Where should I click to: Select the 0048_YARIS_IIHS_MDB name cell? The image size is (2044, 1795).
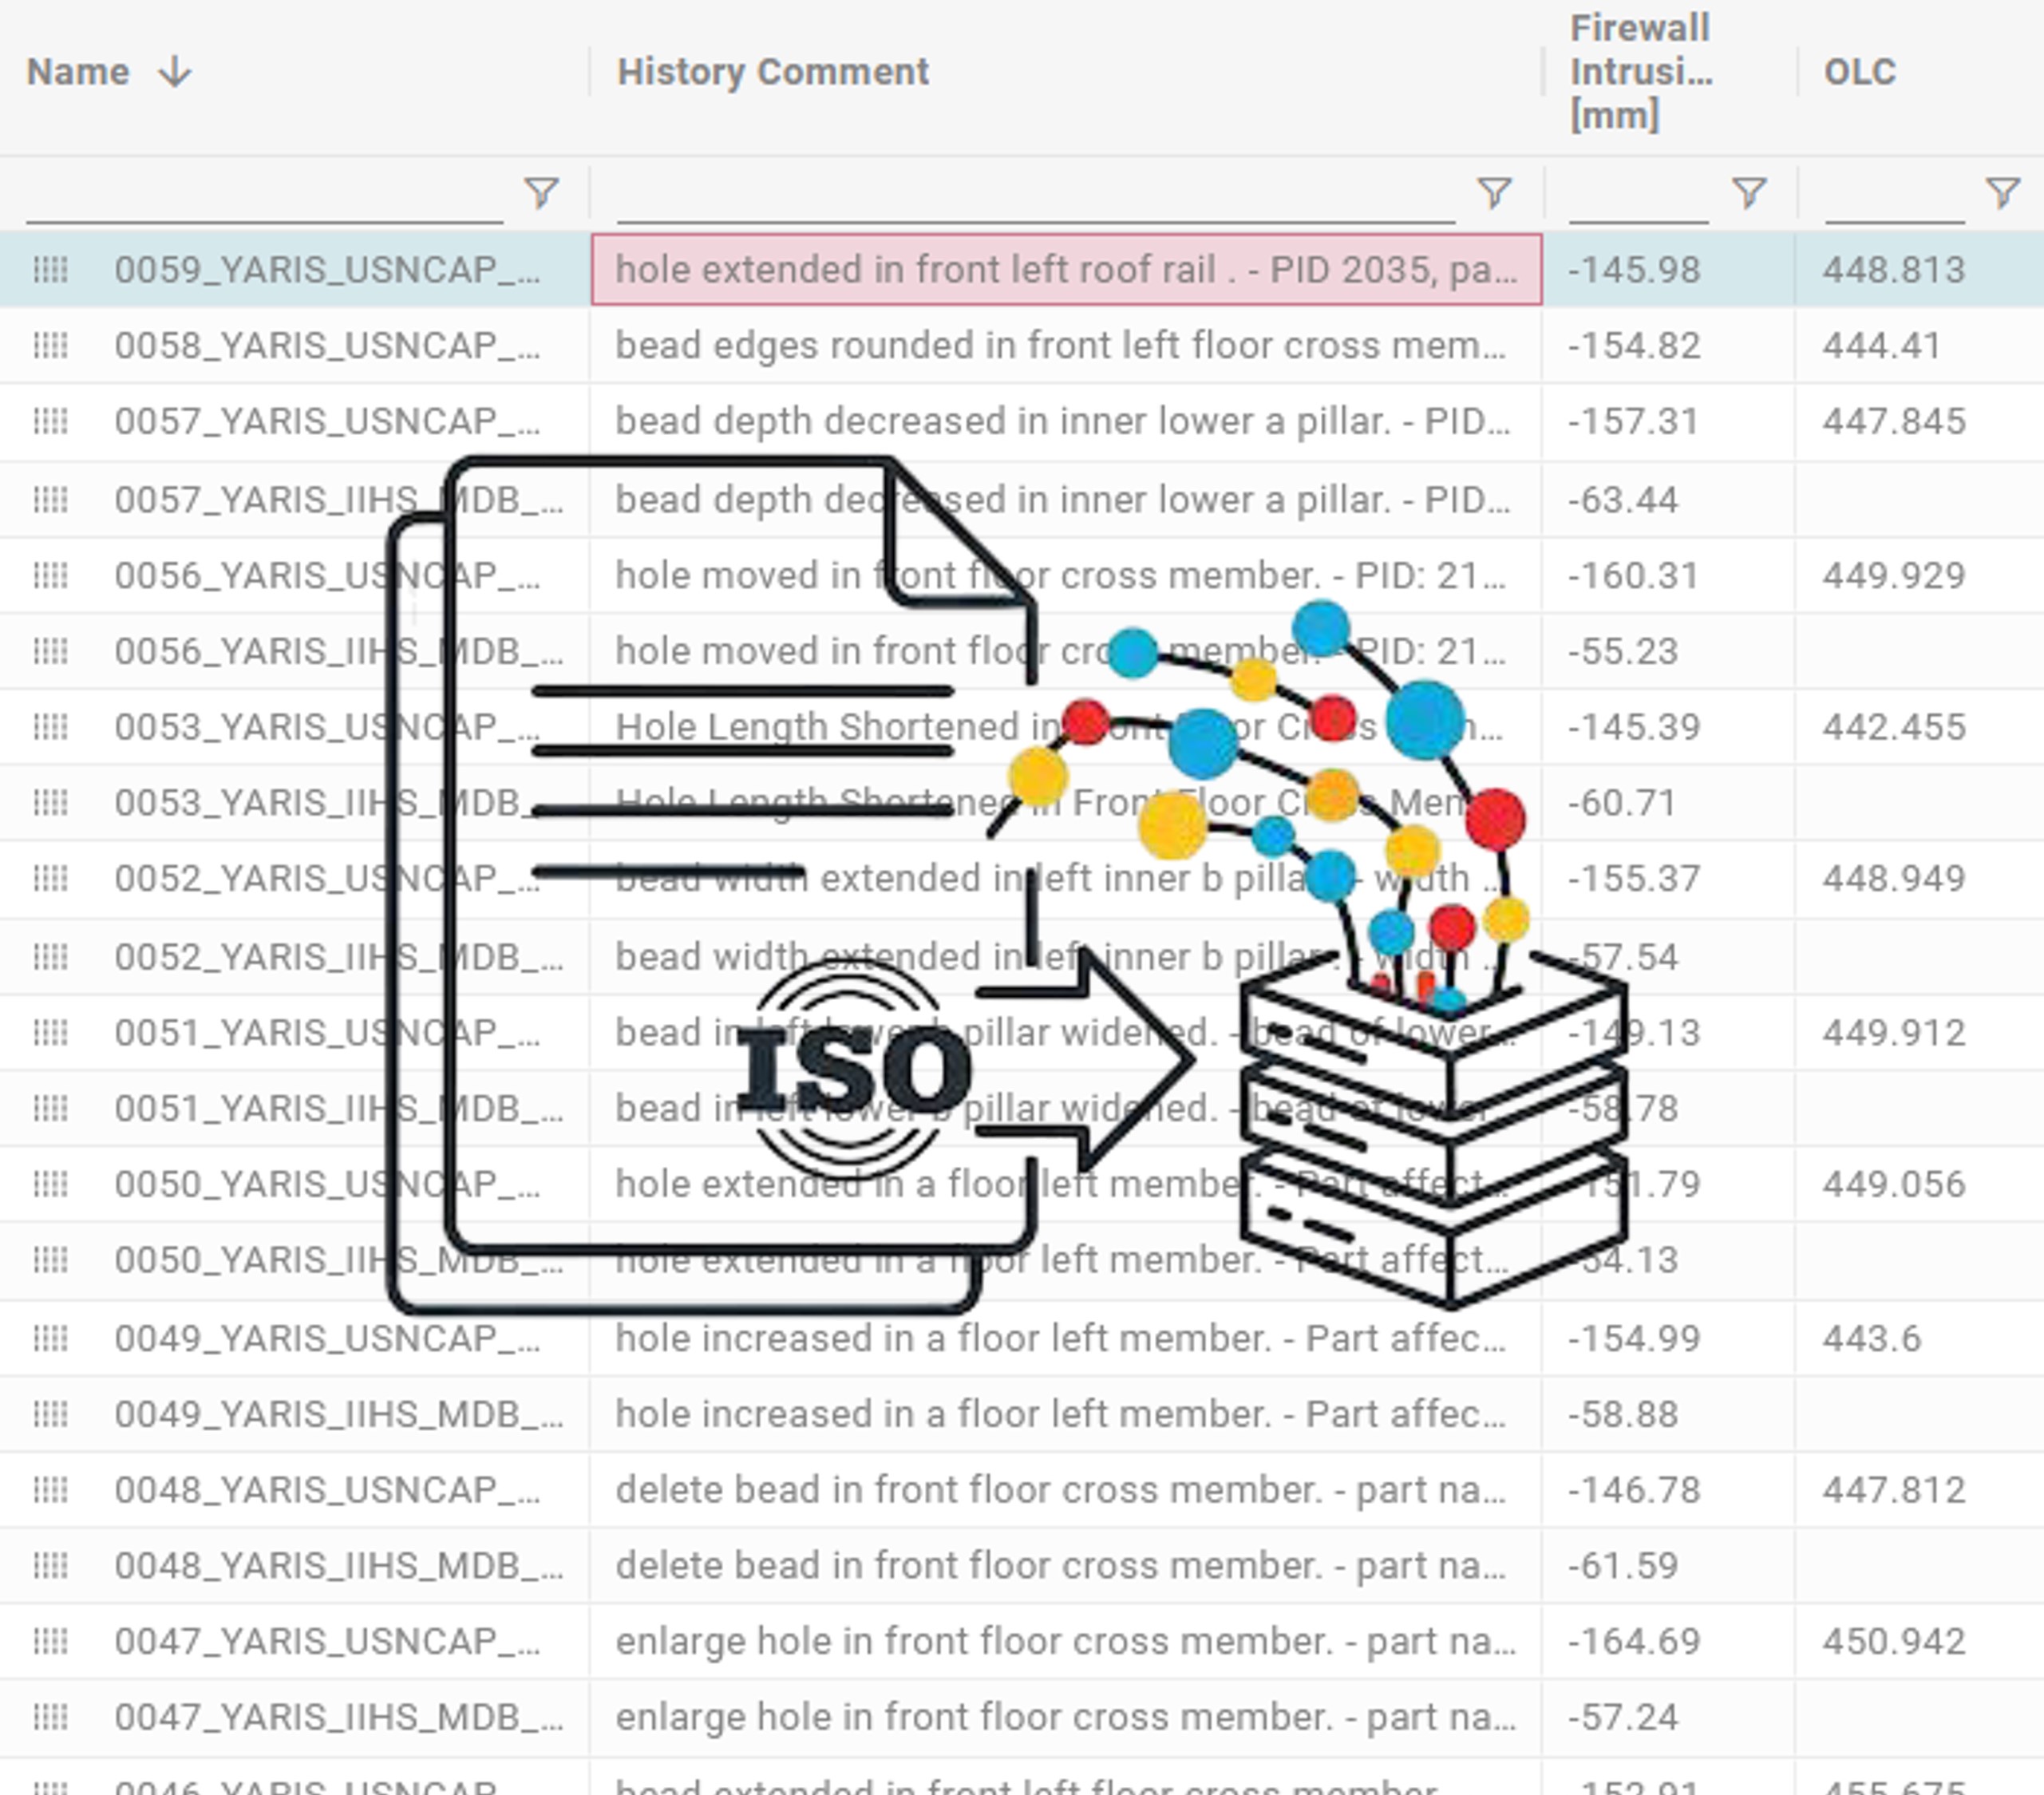click(x=339, y=1565)
